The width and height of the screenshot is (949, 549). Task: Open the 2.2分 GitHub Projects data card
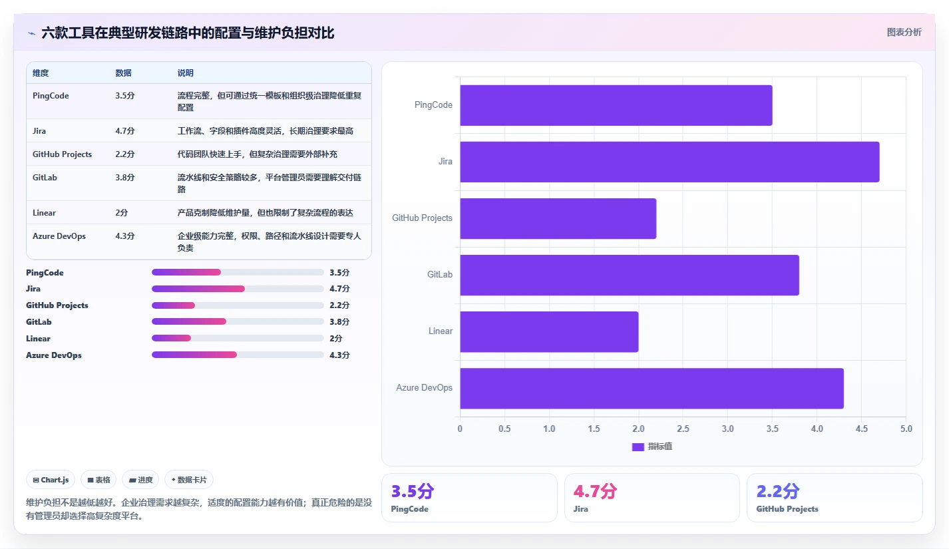click(835, 498)
